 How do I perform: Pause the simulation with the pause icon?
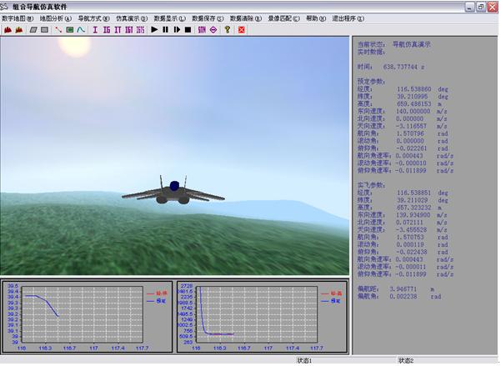pyautogui.click(x=166, y=29)
